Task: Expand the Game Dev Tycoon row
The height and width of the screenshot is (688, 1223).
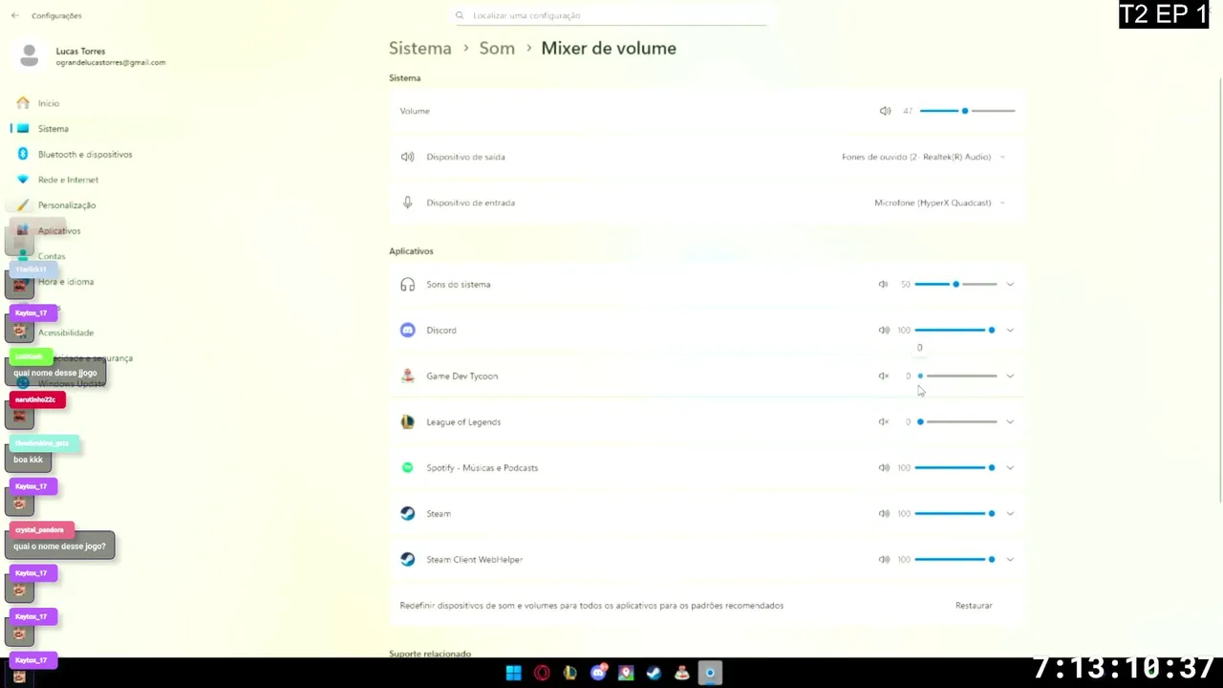Action: coord(1010,376)
